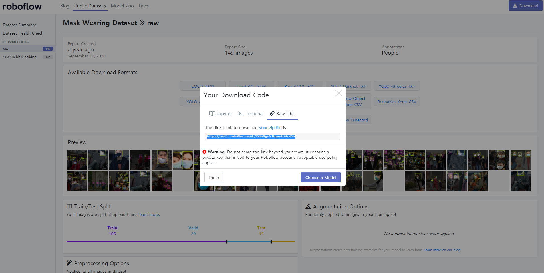Click the 'your zip file' link

(270, 128)
